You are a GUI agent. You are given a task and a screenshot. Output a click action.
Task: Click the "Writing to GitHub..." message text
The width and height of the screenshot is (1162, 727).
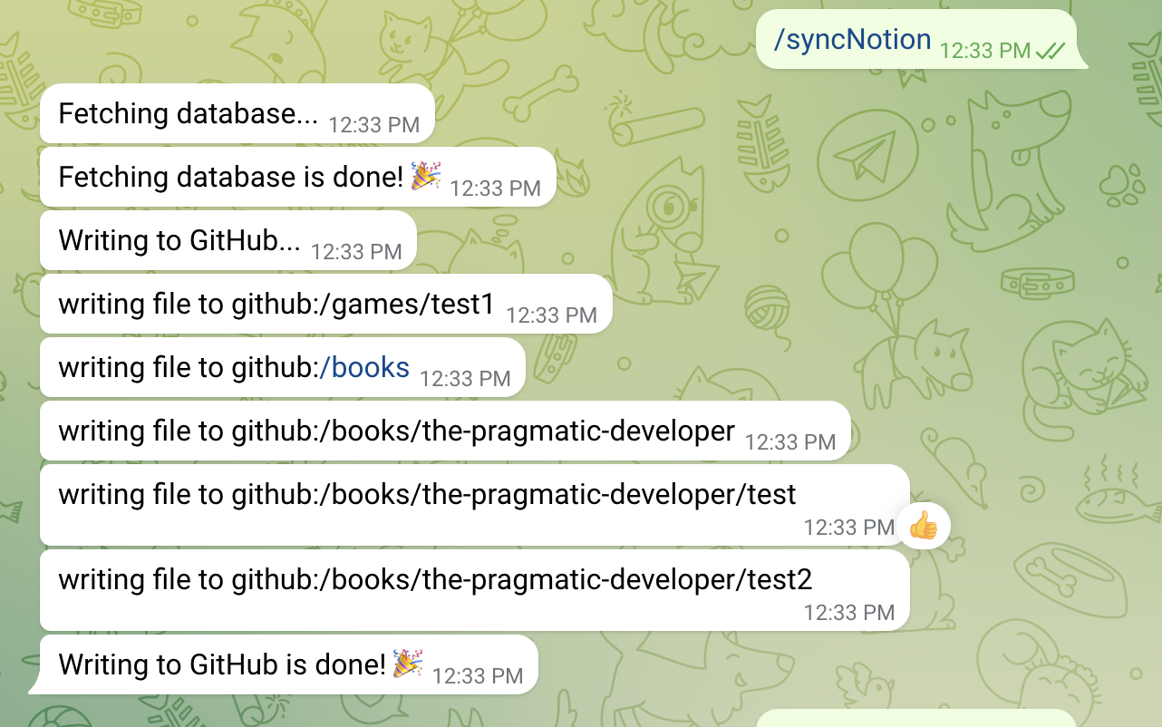tap(179, 240)
